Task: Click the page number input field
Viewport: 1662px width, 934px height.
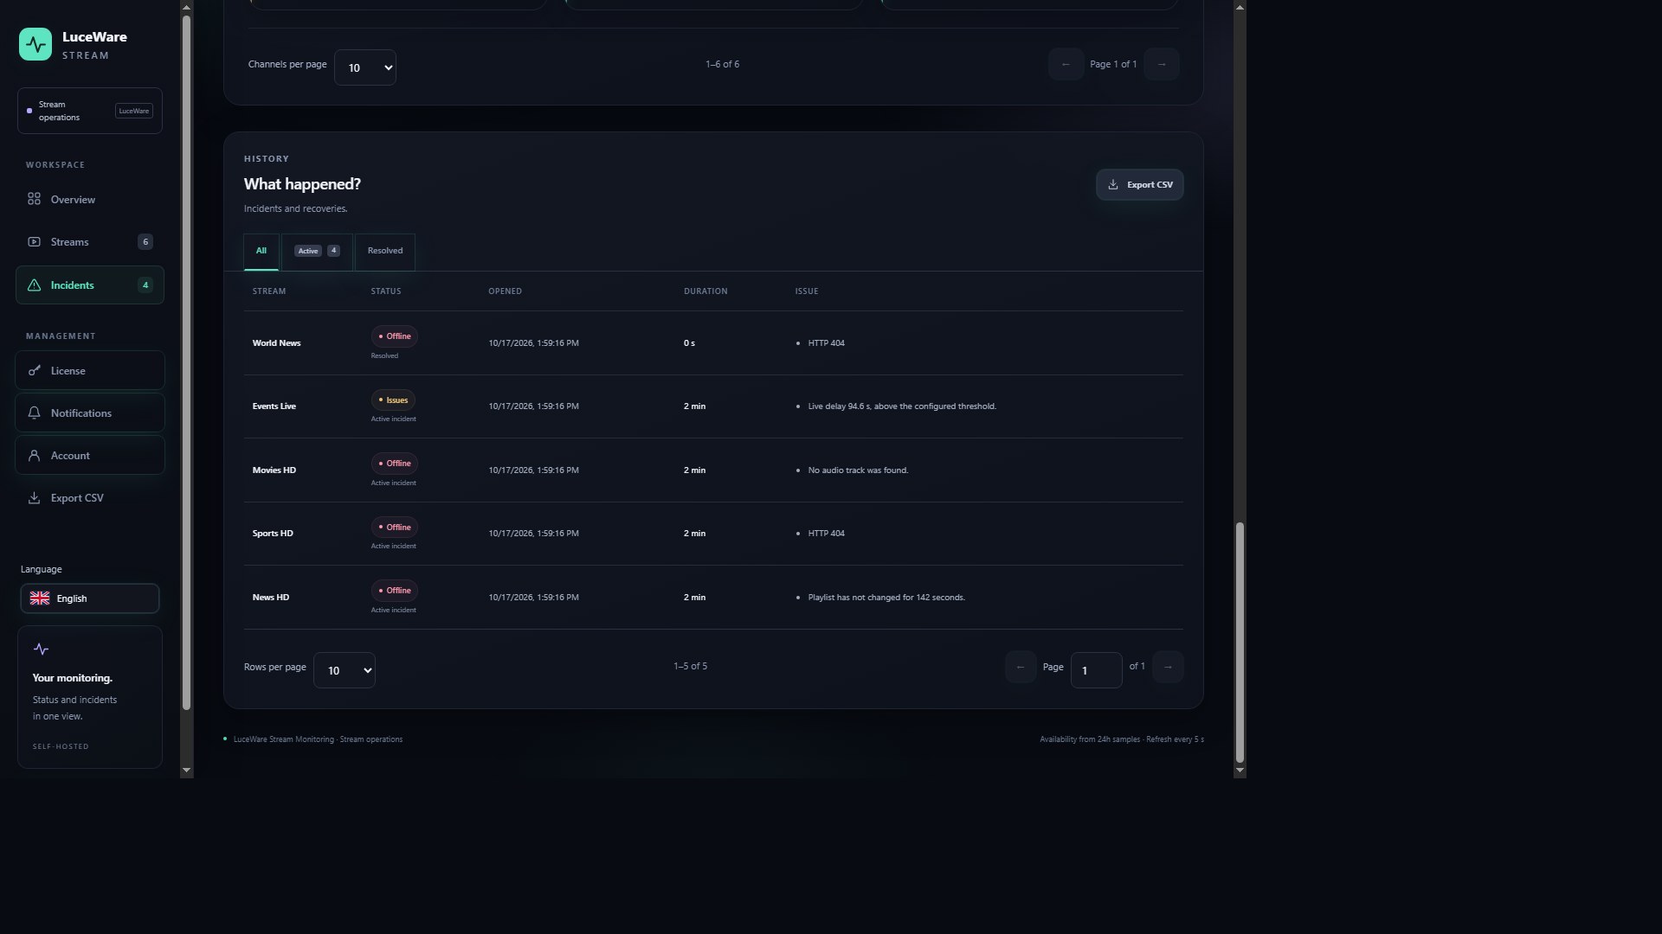Action: pyautogui.click(x=1097, y=670)
